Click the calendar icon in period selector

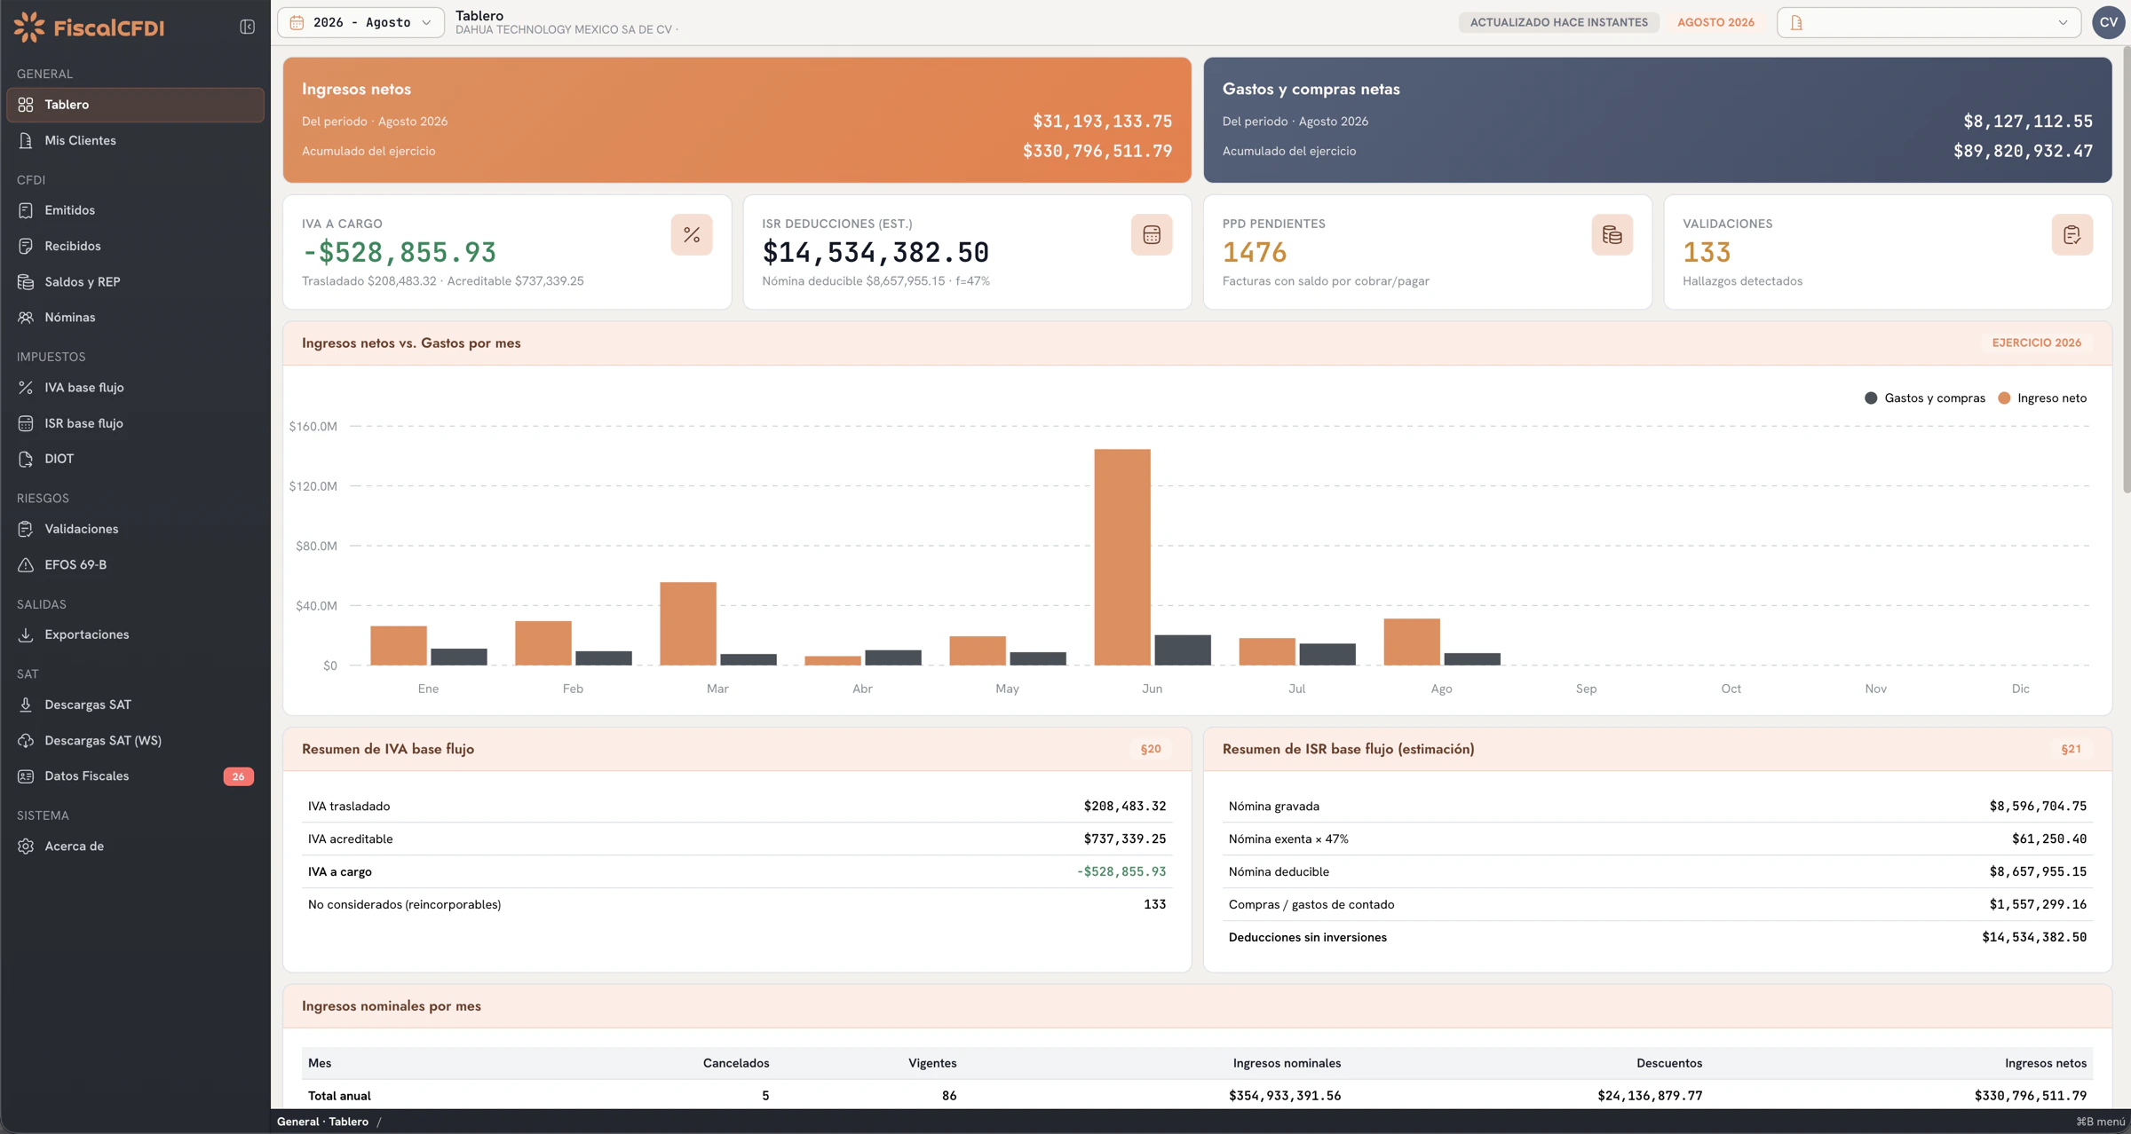pos(297,22)
